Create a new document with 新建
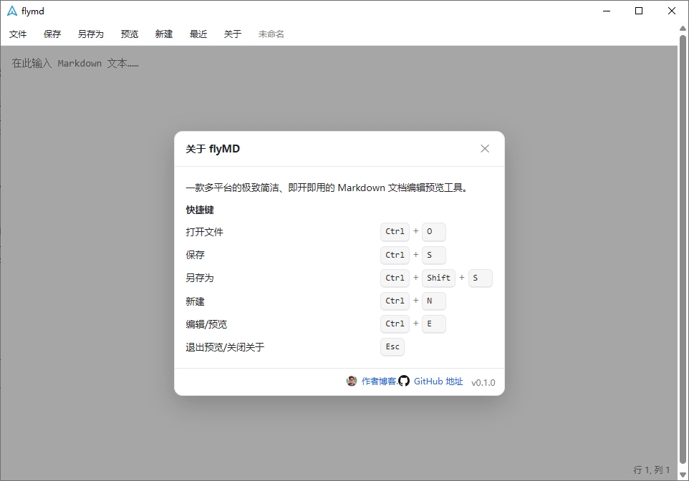 pos(164,34)
